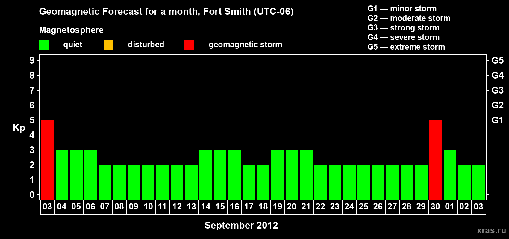This screenshot has height=239, width=509.
Task: Click the date label 05 on the axis
Action: click(76, 206)
